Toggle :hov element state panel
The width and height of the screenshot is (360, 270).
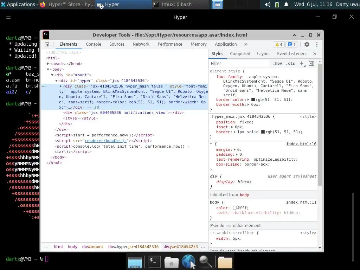click(278, 63)
